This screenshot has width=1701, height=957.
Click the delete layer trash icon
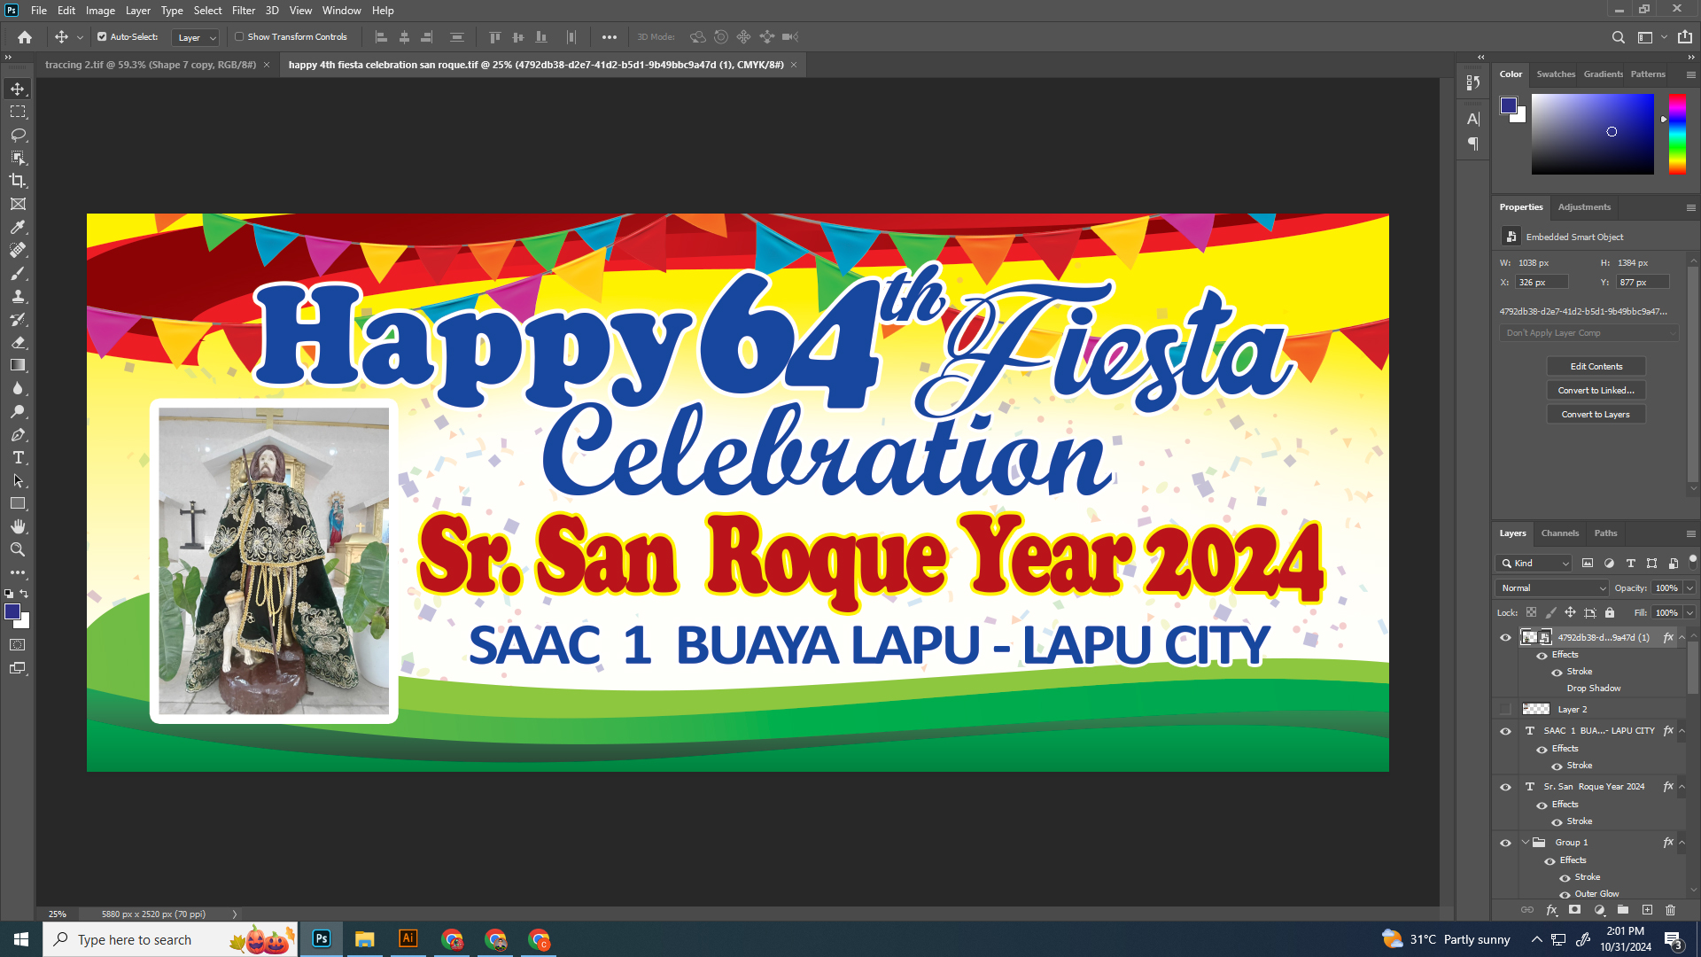tap(1671, 910)
